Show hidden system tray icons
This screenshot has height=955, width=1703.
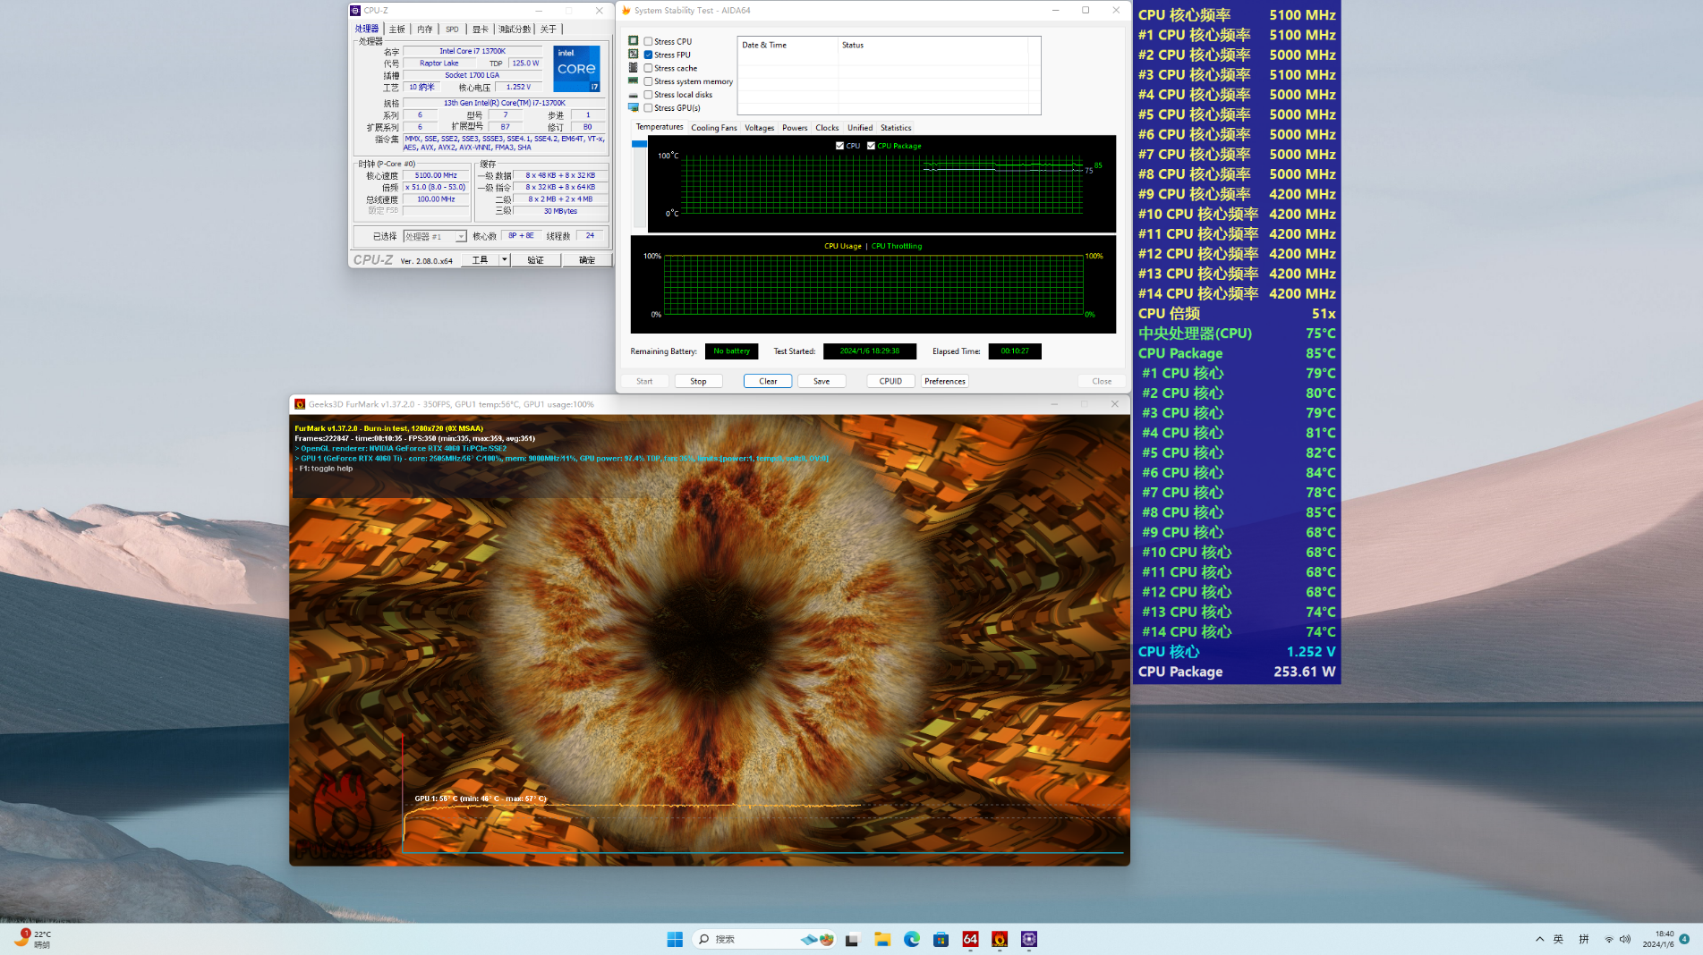click(x=1539, y=939)
